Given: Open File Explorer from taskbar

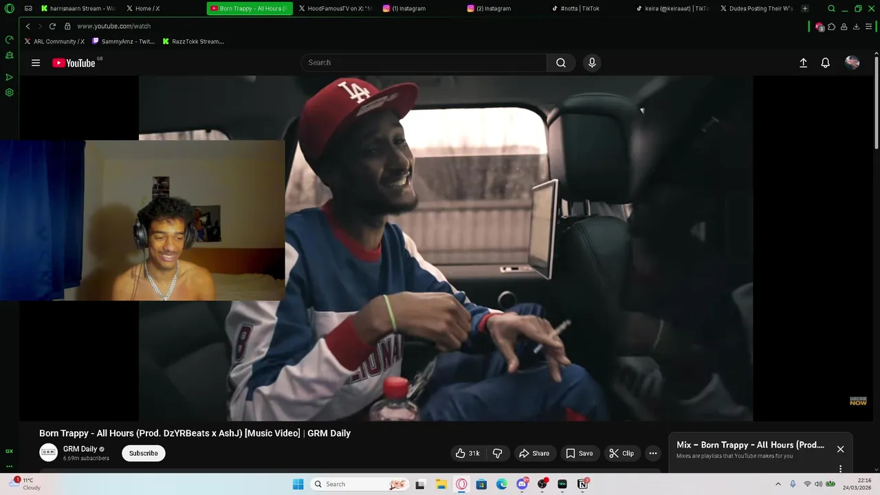Looking at the screenshot, I should pyautogui.click(x=441, y=484).
